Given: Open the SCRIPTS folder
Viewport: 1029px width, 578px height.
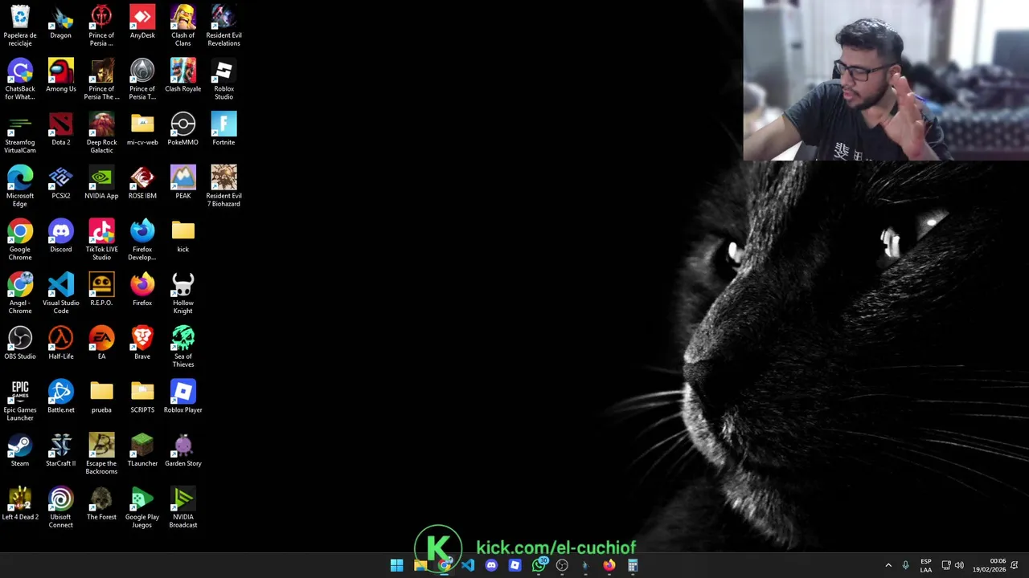Looking at the screenshot, I should click(142, 397).
